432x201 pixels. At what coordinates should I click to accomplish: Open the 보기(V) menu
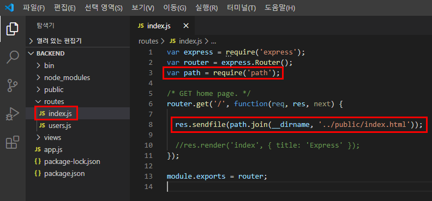point(143,8)
